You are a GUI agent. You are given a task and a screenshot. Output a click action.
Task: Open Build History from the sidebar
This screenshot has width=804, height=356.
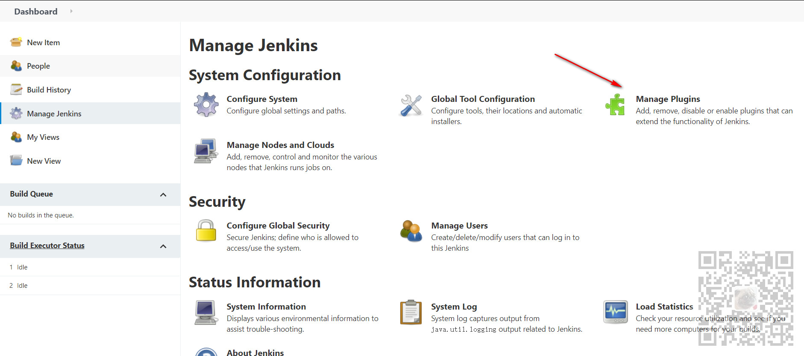tap(49, 90)
